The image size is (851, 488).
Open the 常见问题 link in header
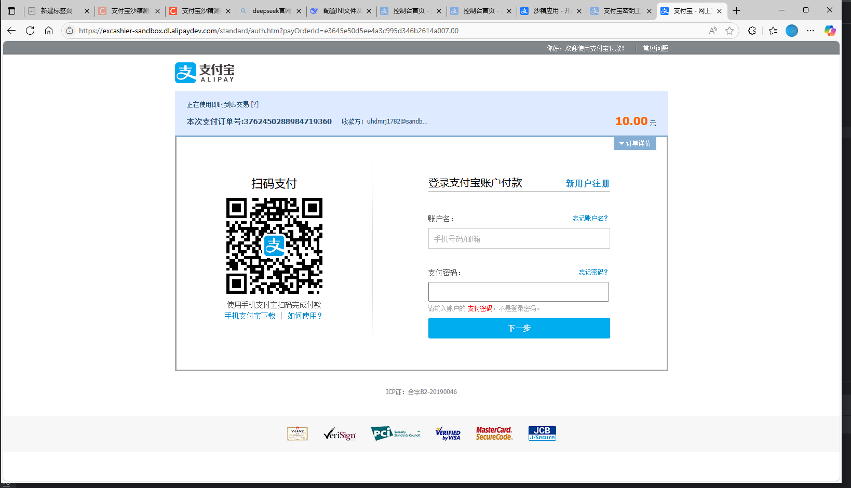pyautogui.click(x=655, y=48)
